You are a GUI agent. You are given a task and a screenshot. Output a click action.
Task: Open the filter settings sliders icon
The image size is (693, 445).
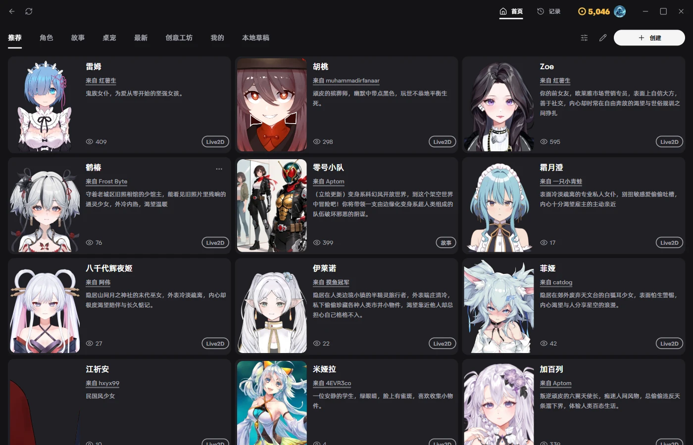[x=584, y=38]
